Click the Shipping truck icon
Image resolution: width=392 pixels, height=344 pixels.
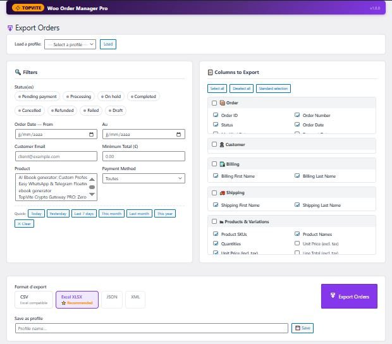pyautogui.click(x=222, y=193)
